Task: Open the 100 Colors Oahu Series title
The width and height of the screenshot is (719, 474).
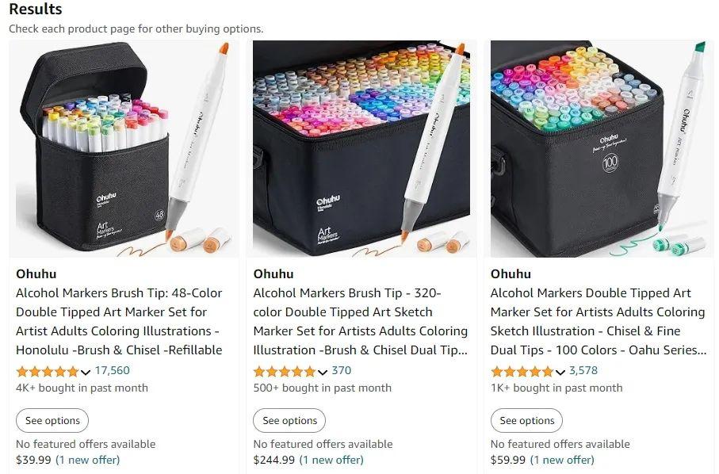Action: point(598,321)
